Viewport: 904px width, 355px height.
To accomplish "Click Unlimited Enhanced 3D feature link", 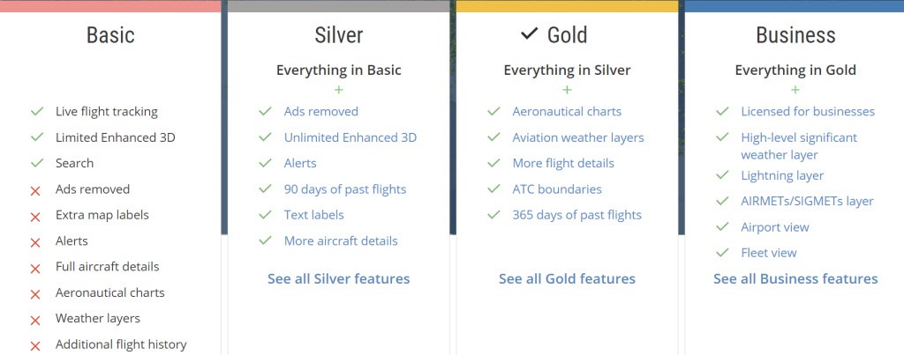I will (350, 137).
